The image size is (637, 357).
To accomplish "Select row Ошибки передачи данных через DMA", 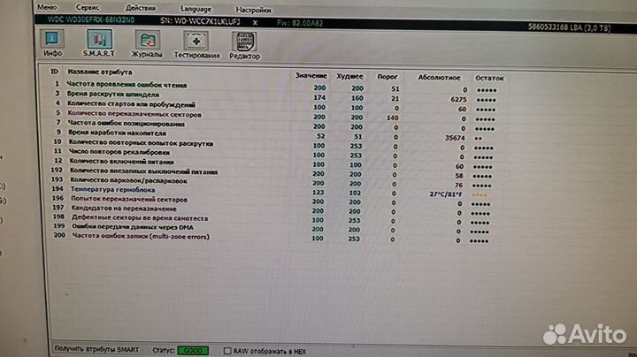I will (x=275, y=228).
